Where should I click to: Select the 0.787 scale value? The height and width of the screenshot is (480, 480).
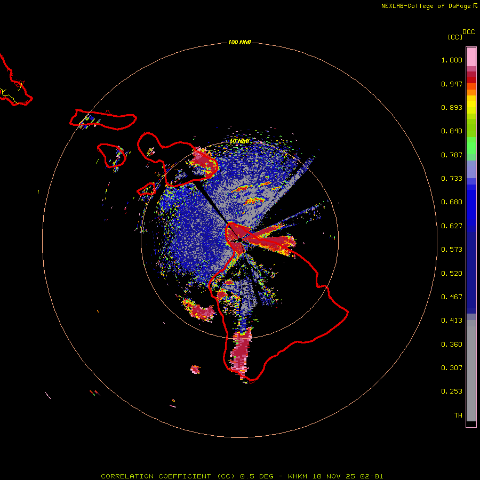[452, 155]
